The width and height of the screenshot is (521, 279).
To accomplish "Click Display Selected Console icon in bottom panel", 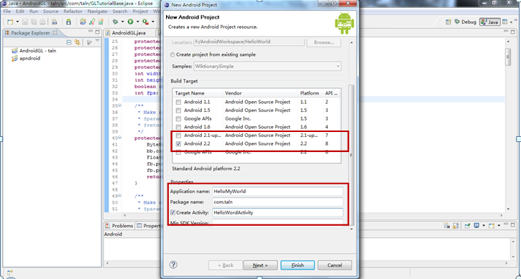I will pos(476,226).
